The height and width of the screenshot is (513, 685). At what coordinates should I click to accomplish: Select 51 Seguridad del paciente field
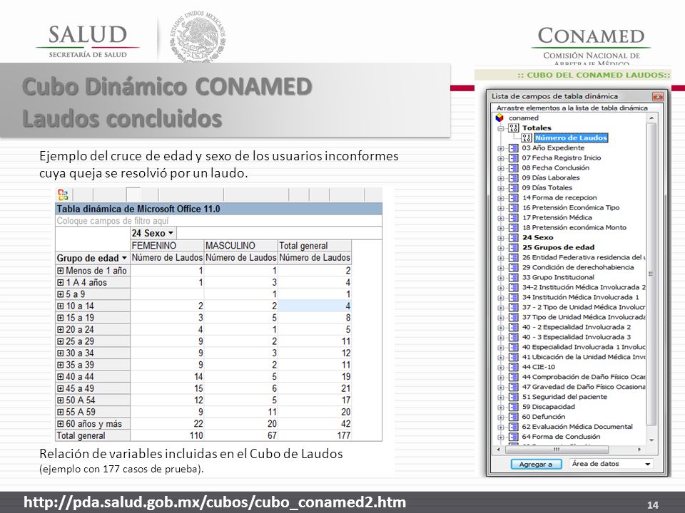(564, 397)
